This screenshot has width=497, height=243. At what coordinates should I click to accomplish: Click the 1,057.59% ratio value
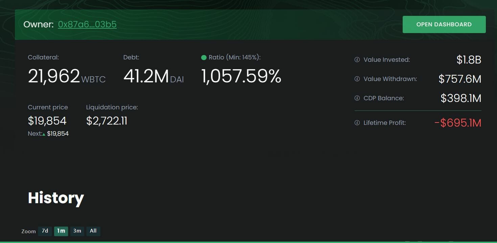pyautogui.click(x=241, y=76)
